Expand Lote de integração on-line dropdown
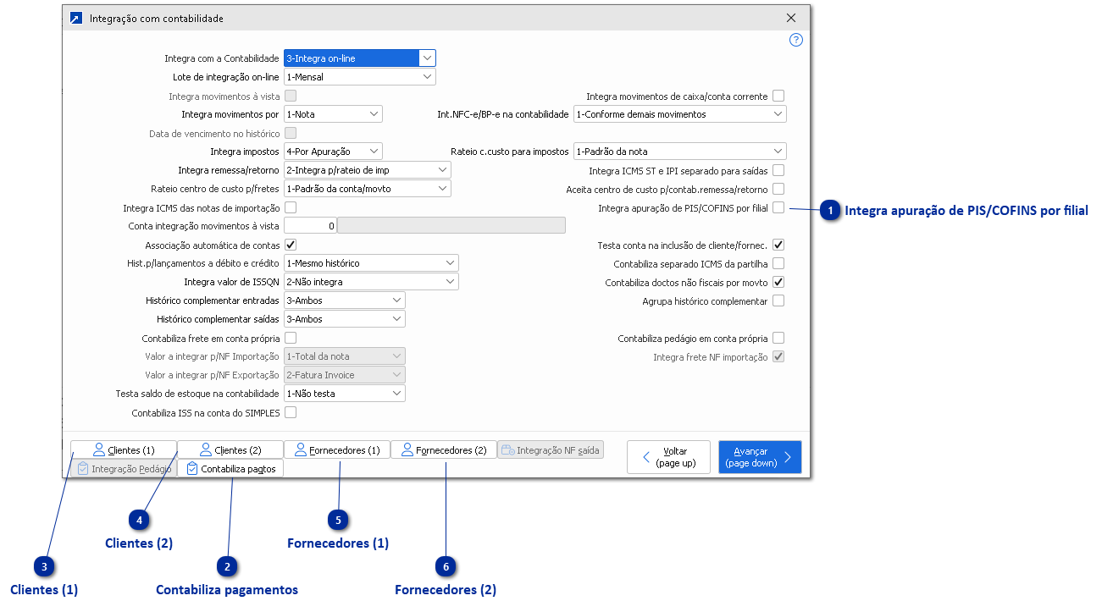The width and height of the screenshot is (1102, 612). [360, 77]
